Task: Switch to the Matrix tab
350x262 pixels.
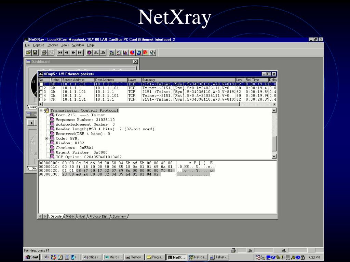Action: coord(70,216)
